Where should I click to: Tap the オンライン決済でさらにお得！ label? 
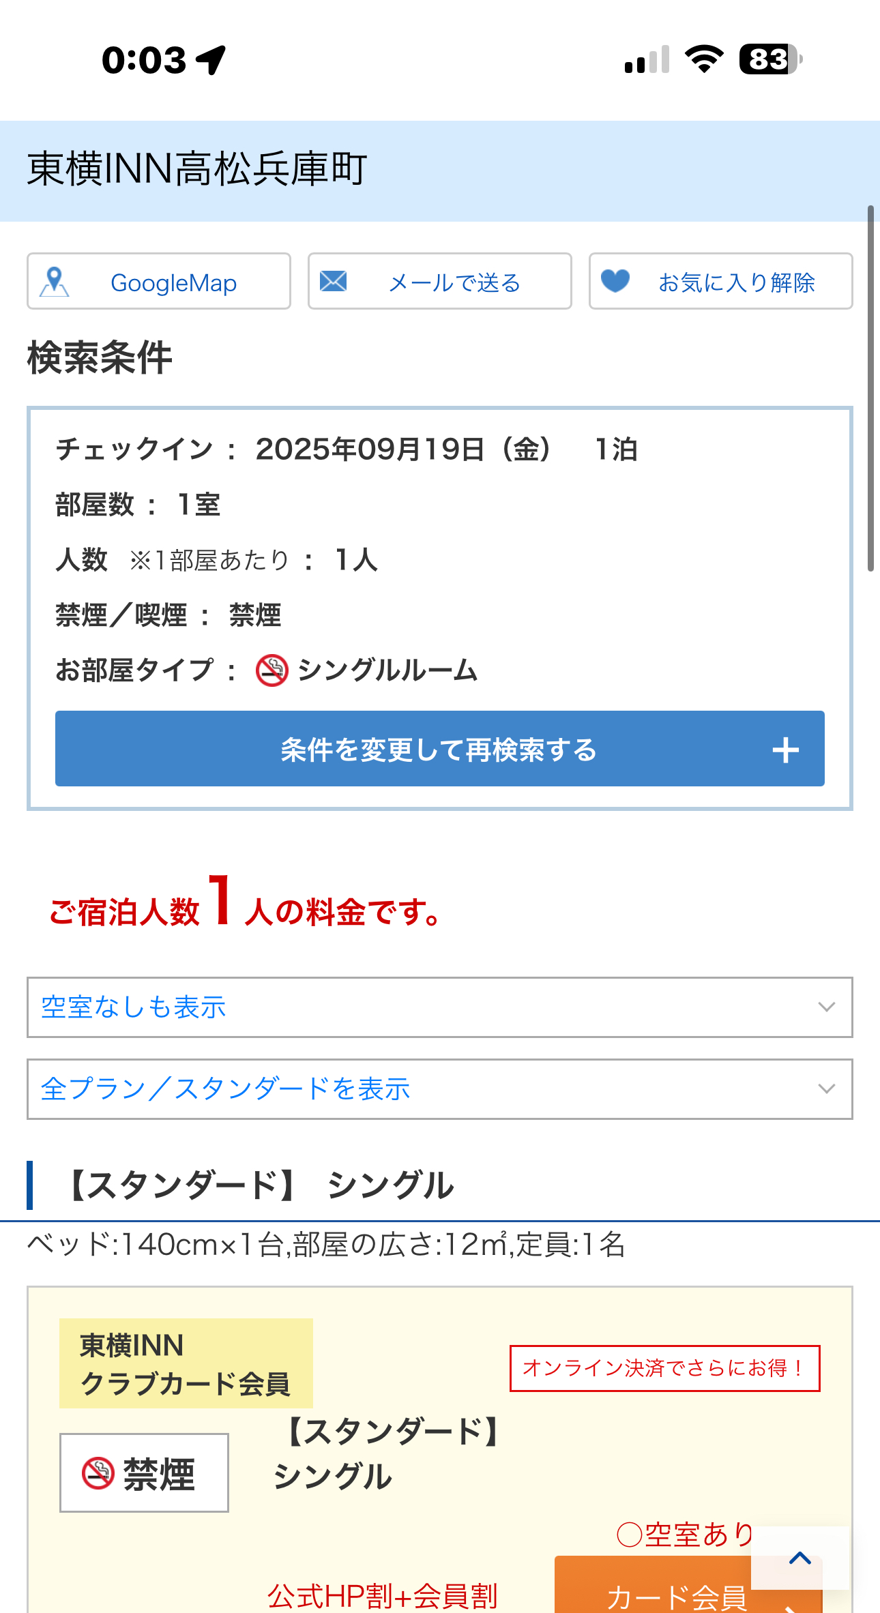coord(665,1368)
